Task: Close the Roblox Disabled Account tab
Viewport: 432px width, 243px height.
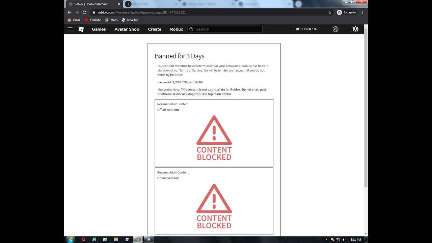Action: click(119, 4)
